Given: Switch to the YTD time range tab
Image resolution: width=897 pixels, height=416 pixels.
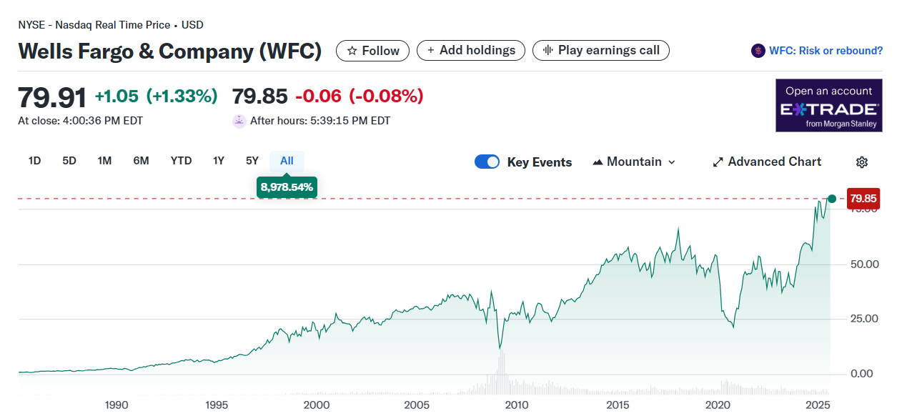Looking at the screenshot, I should point(181,161).
